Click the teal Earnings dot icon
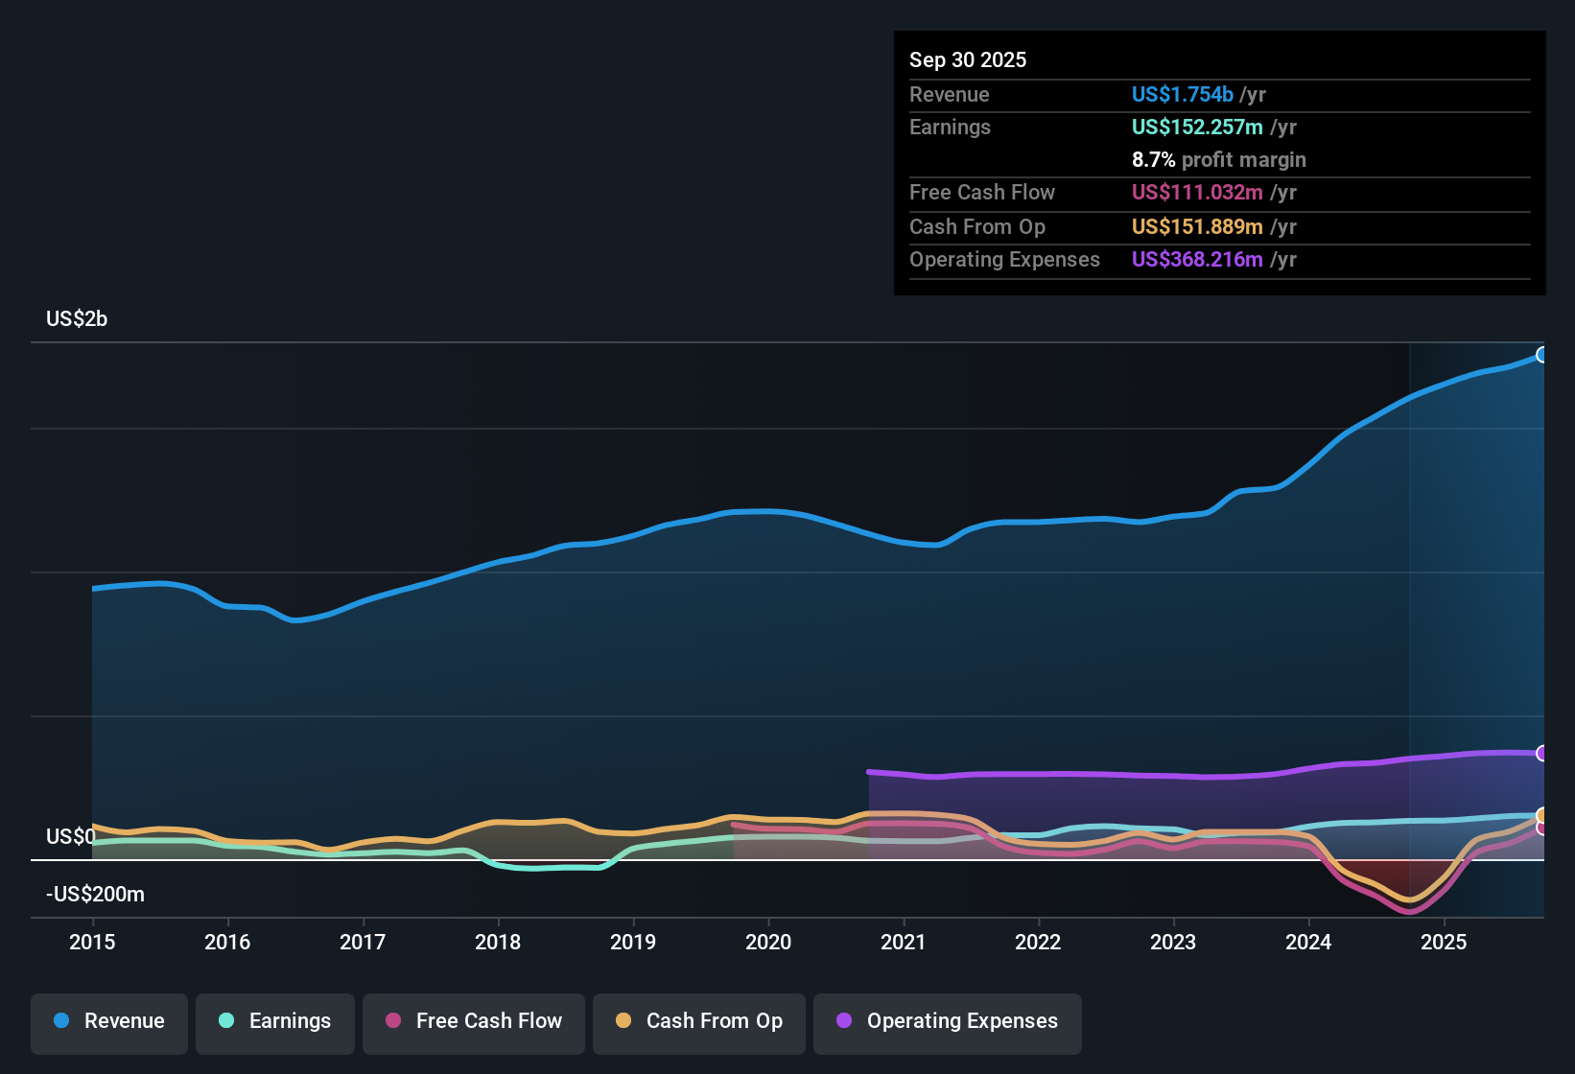 225,1021
